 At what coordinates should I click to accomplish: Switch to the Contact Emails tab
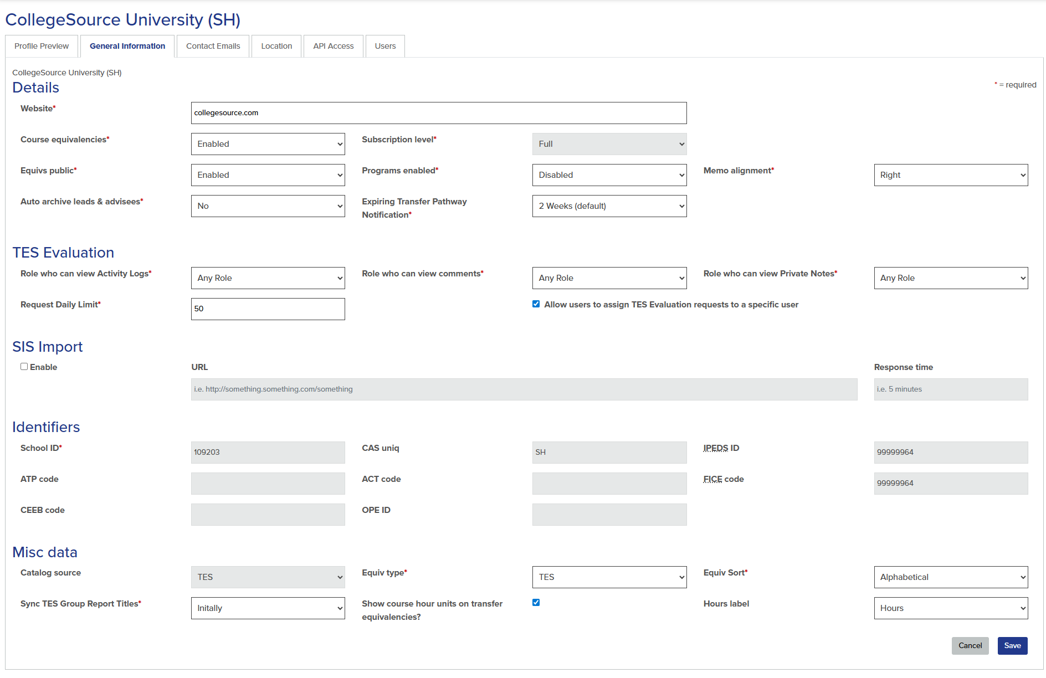[x=213, y=46]
